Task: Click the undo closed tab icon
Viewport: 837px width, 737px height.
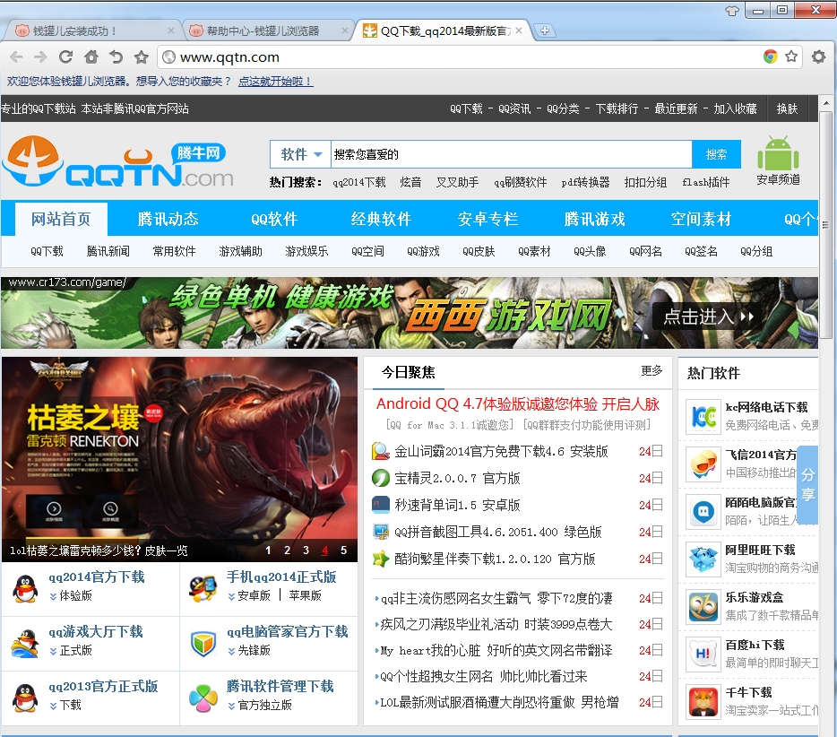Action: click(x=116, y=56)
